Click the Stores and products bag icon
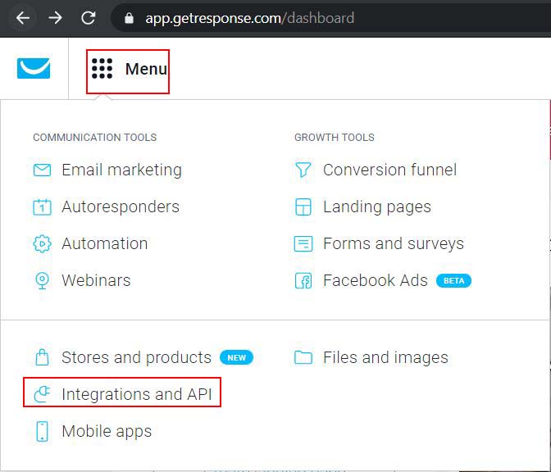Viewport: 551px width, 472px height. [x=42, y=357]
